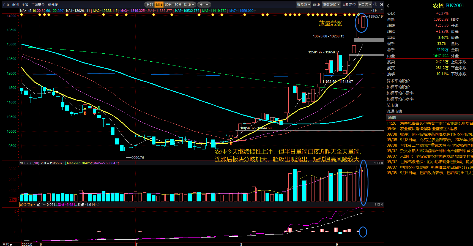Click the B buy signal near the 9500 low
This screenshot has width=473, height=246.
(x=231, y=143)
